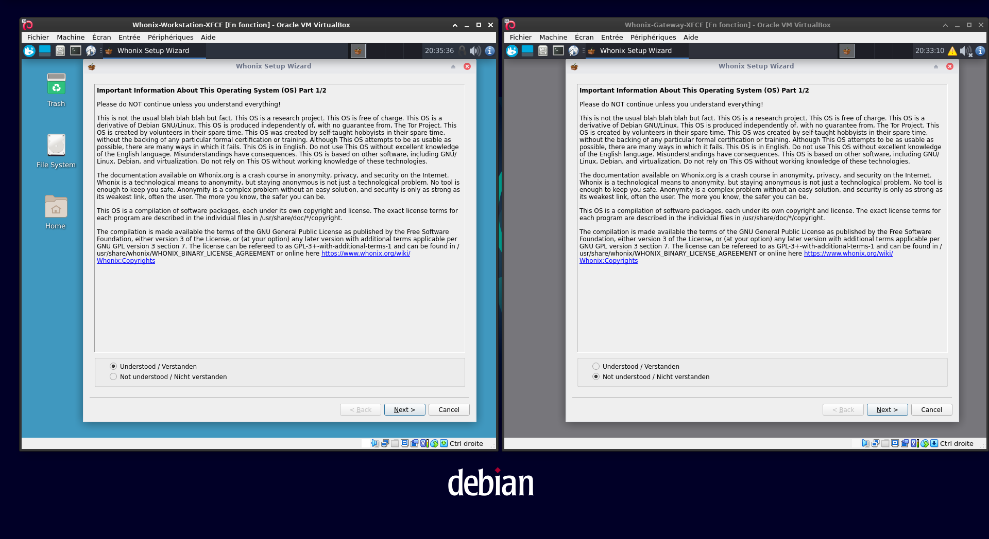
Task: Click Next button in Gateway wizard
Action: 888,409
